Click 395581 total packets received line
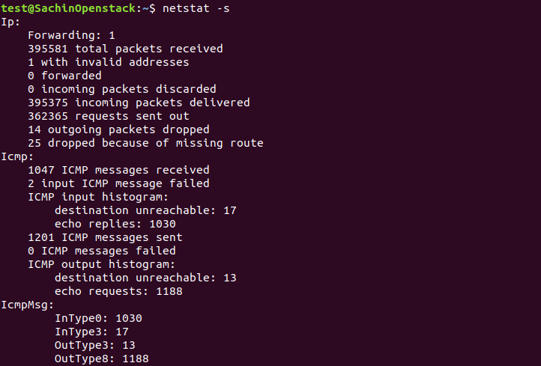Screen dimensions: 541x366 [125, 49]
